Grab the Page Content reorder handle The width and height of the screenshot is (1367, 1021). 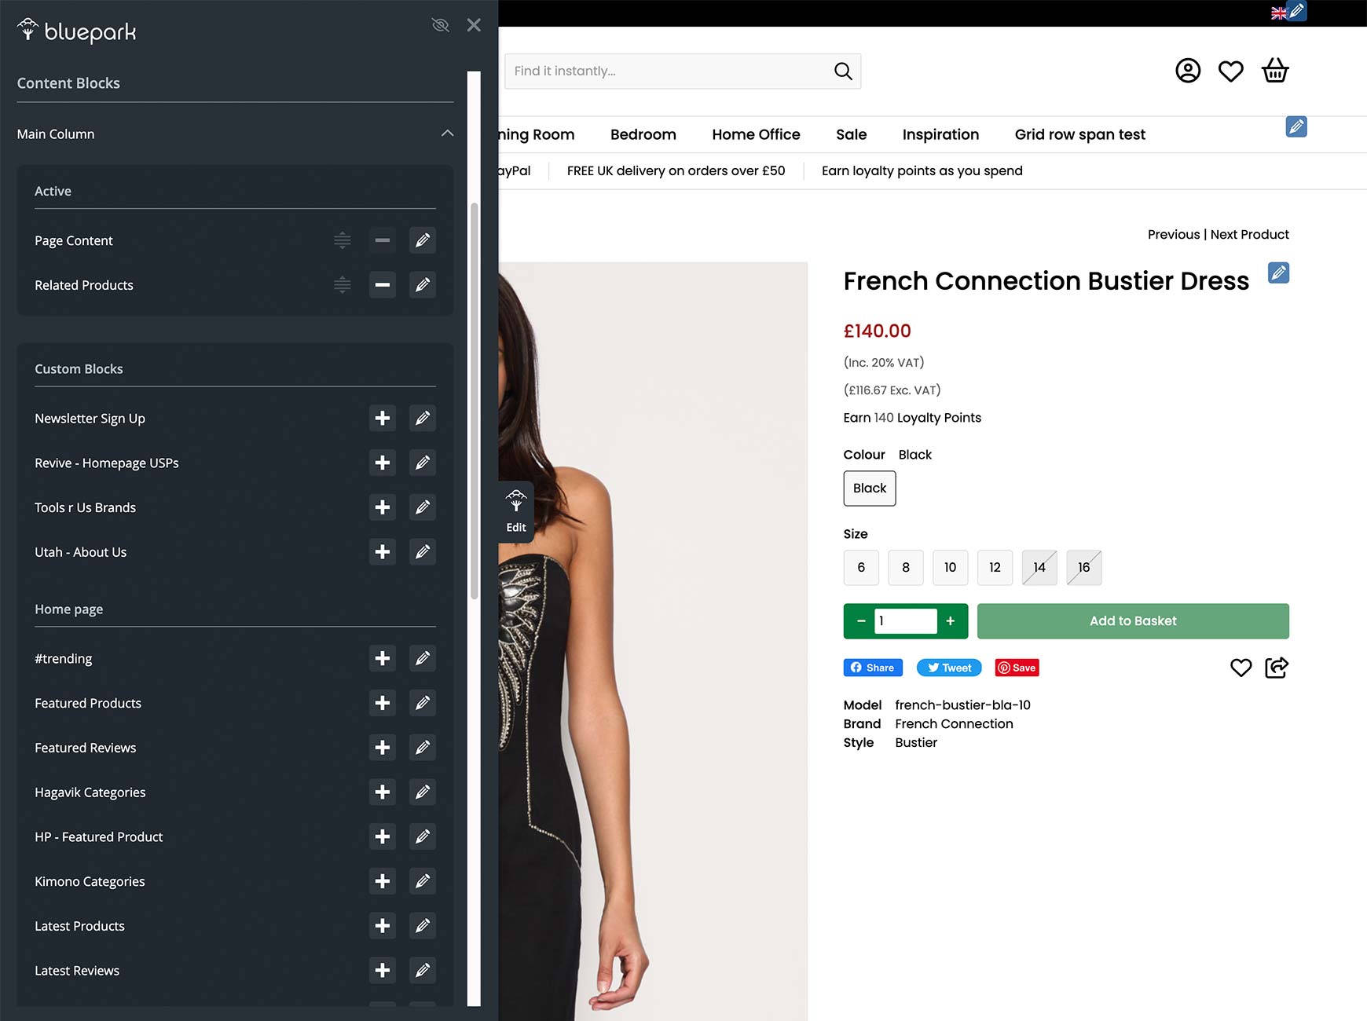click(342, 240)
